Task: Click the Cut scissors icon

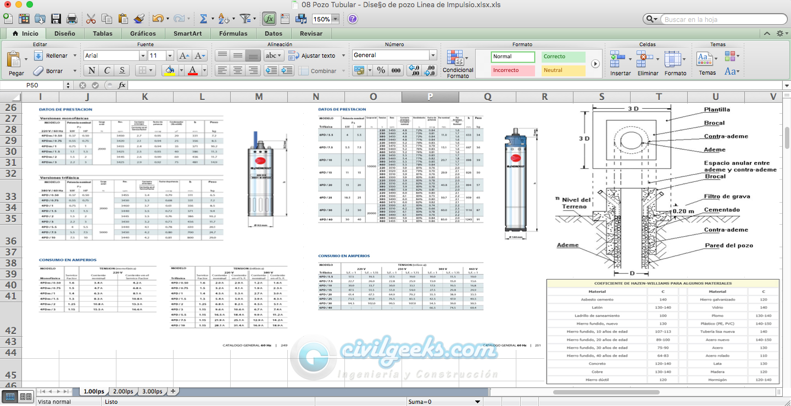Action: click(x=91, y=19)
